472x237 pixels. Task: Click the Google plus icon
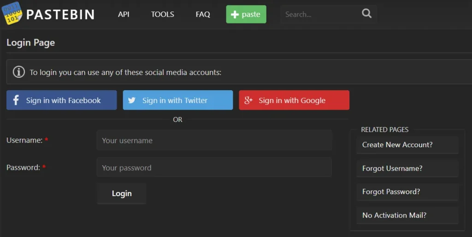[248, 100]
